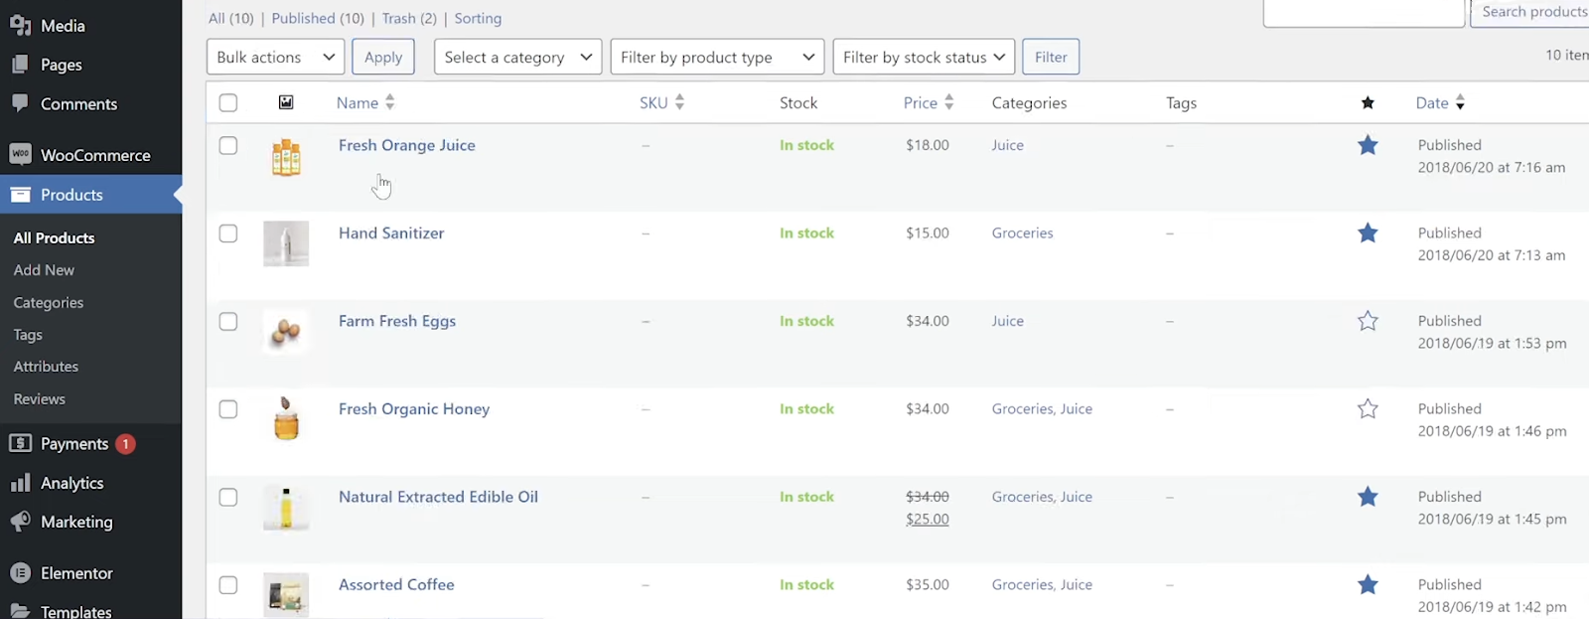
Task: Check the Fresh Orange Juice row checkbox
Action: (228, 145)
